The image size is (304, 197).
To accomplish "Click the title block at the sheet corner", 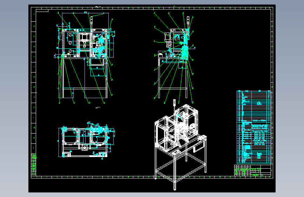I will coord(252,170).
